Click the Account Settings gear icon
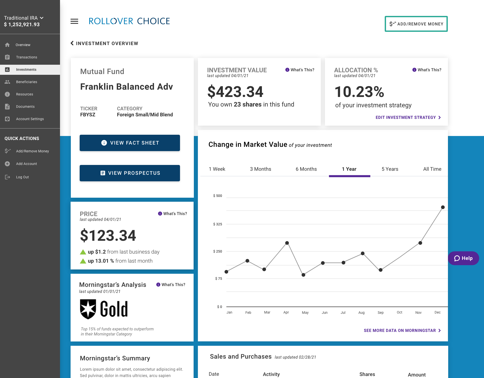The image size is (484, 378). coord(7,119)
